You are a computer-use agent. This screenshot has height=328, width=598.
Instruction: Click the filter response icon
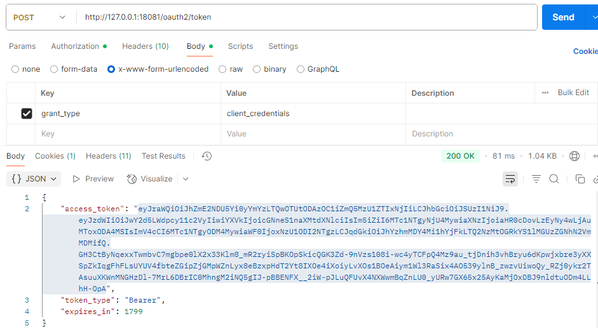pos(536,179)
